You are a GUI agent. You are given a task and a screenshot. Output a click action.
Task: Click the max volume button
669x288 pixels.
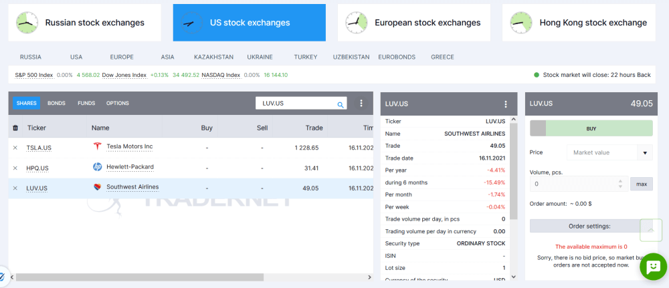642,184
